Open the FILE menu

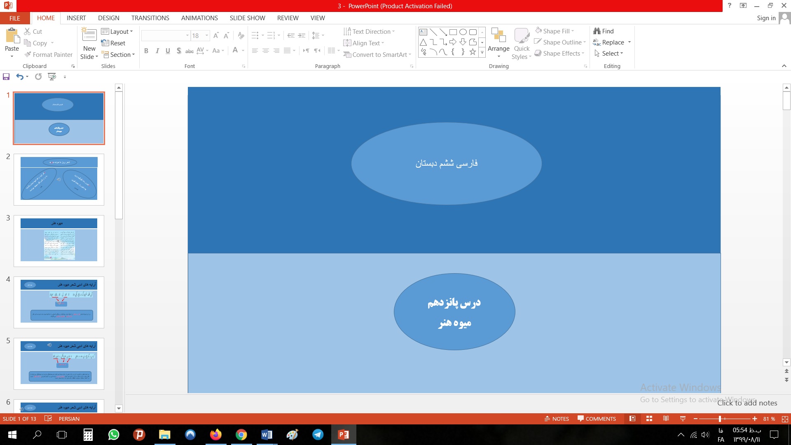tap(15, 18)
